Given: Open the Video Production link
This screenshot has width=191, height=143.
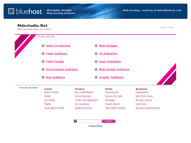Looking at the screenshot, I should coord(58,46).
